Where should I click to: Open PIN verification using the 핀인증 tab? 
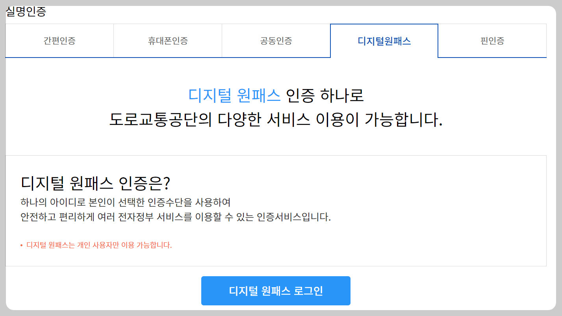click(x=492, y=41)
